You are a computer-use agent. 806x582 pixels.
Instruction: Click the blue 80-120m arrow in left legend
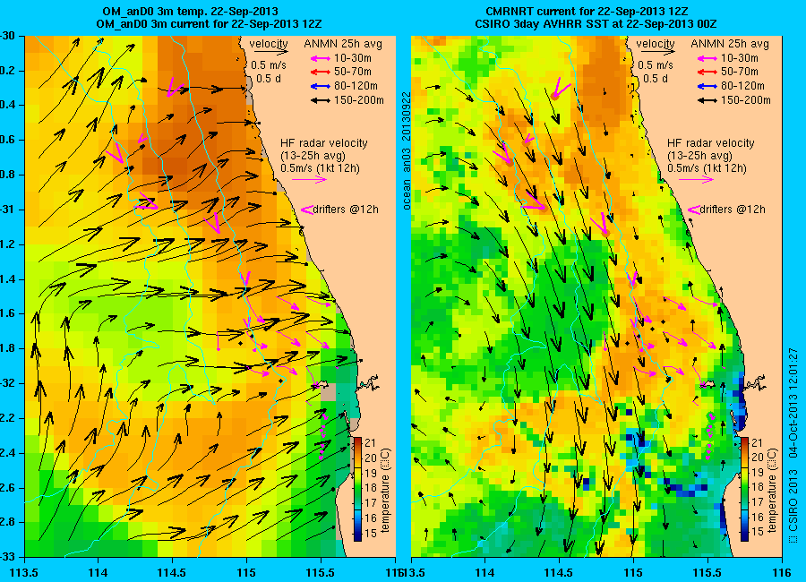[x=321, y=86]
